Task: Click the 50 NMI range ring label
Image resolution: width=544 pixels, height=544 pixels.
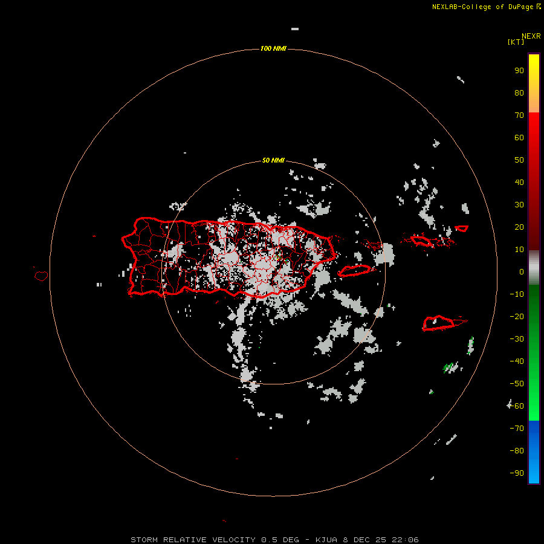Action: point(273,160)
